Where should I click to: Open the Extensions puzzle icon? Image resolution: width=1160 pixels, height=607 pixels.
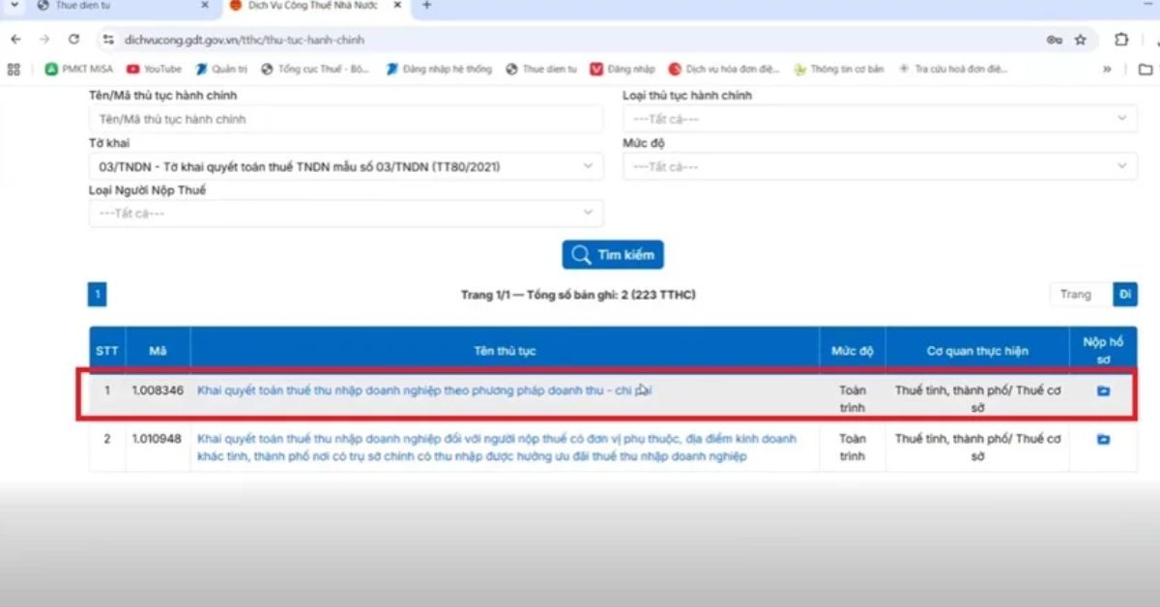(1121, 40)
